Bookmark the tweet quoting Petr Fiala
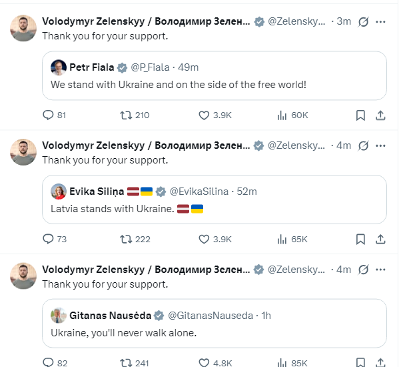 pos(360,115)
